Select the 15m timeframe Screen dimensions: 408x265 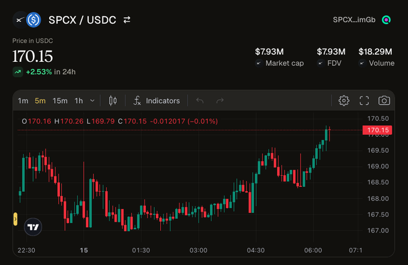(x=60, y=101)
